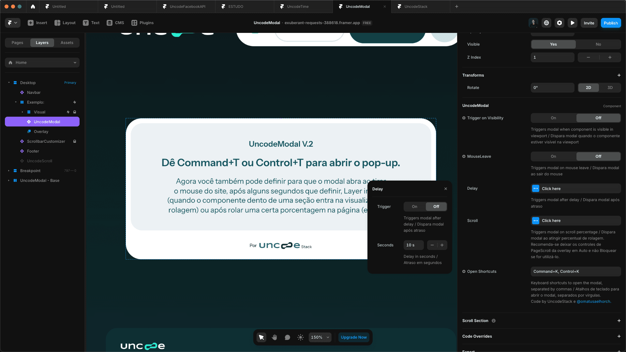Image resolution: width=626 pixels, height=352 pixels.
Task: Select the Footer layer
Action: (x=42, y=151)
